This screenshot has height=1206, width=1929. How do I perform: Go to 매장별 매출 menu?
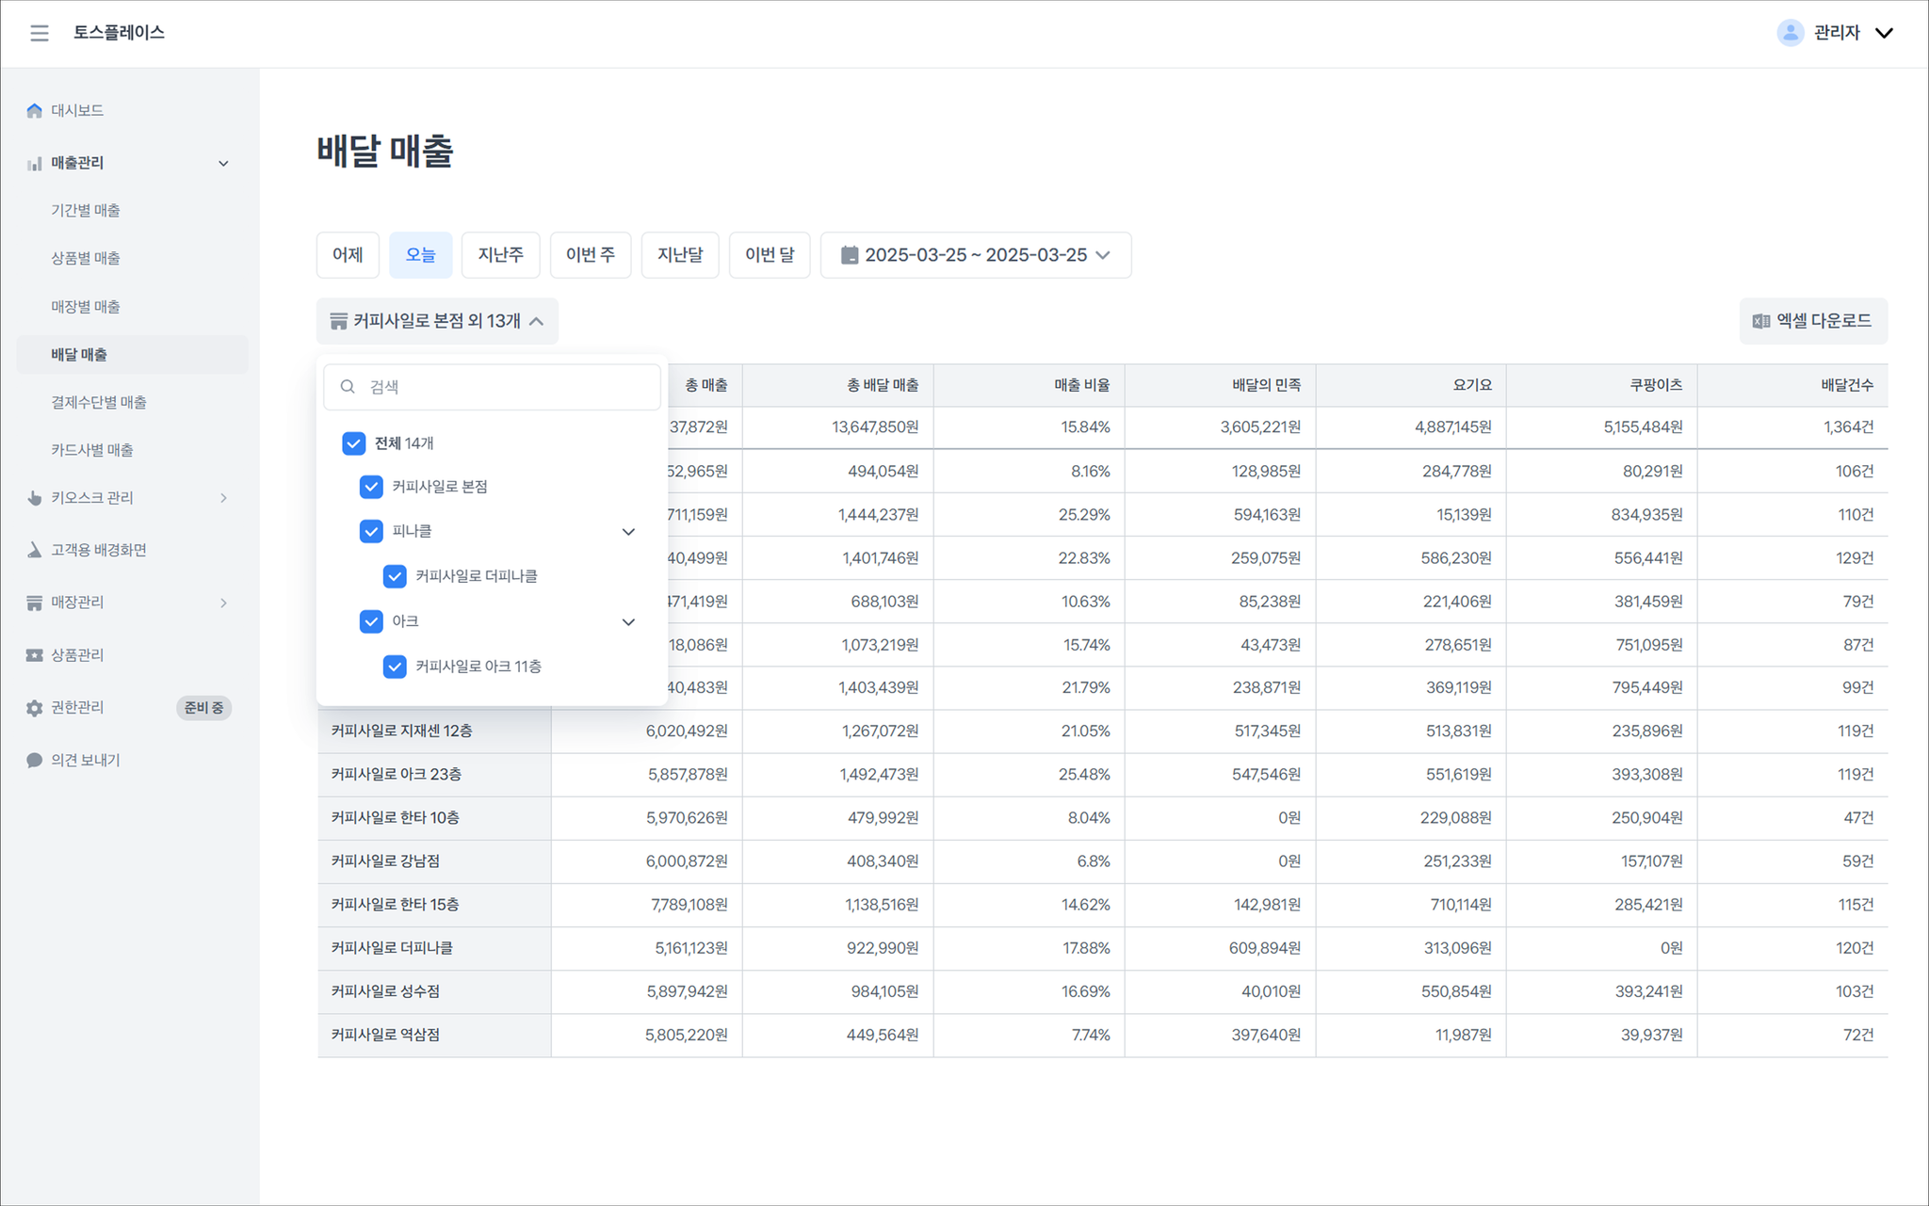(x=86, y=307)
